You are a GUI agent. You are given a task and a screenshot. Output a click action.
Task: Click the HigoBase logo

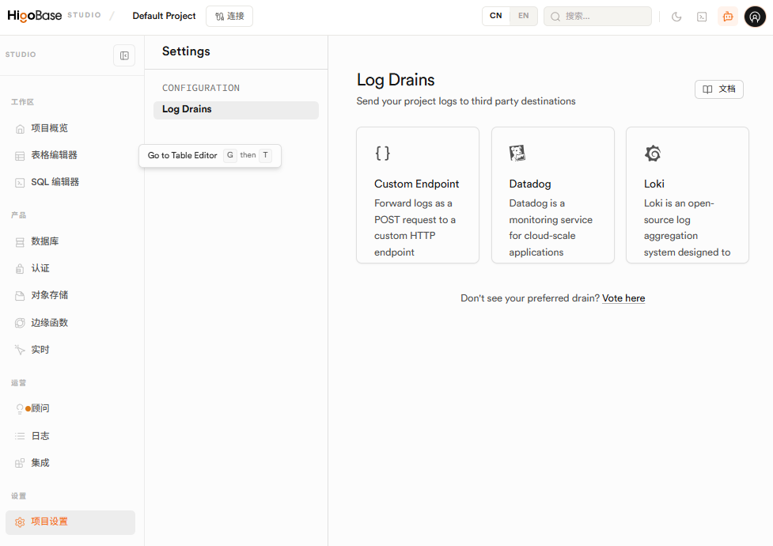click(35, 16)
